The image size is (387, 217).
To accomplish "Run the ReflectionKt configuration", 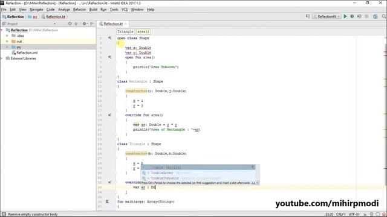I will pos(345,16).
